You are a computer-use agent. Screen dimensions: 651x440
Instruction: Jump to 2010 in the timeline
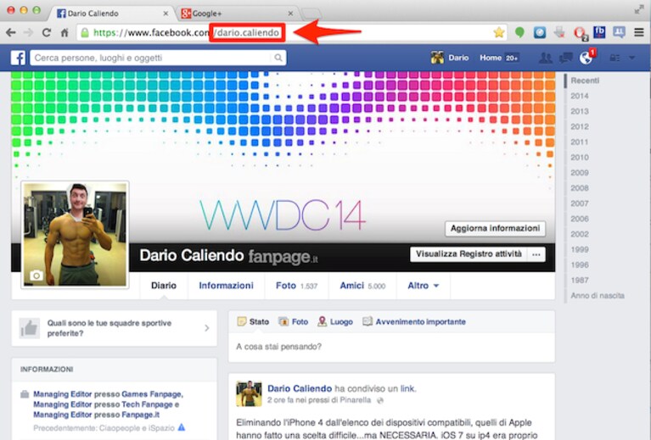[x=579, y=157]
